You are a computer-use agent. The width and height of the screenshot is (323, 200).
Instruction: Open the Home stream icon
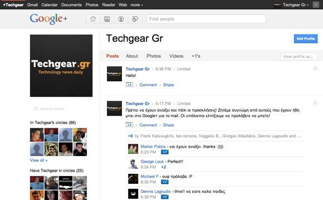click(x=93, y=19)
